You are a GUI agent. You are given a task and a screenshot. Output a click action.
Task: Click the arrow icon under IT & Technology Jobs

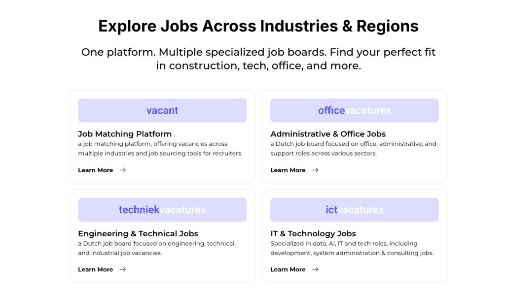tap(315, 270)
